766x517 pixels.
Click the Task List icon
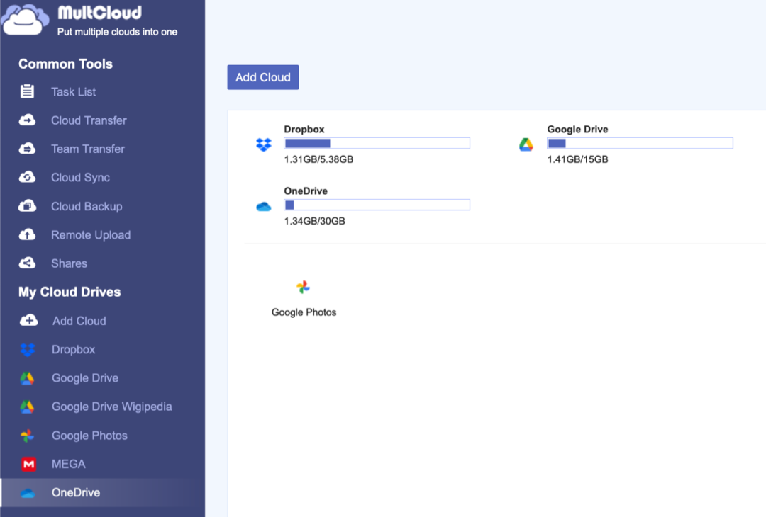tap(27, 91)
